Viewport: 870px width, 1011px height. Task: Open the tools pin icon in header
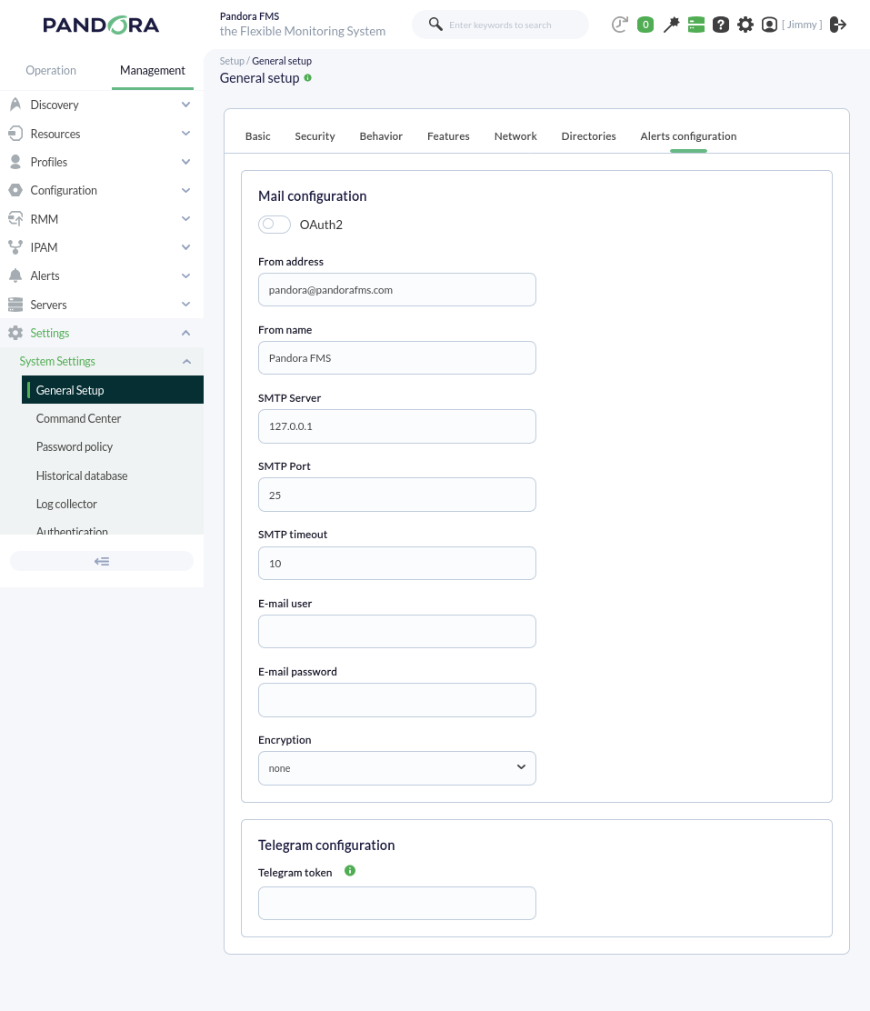(x=672, y=25)
